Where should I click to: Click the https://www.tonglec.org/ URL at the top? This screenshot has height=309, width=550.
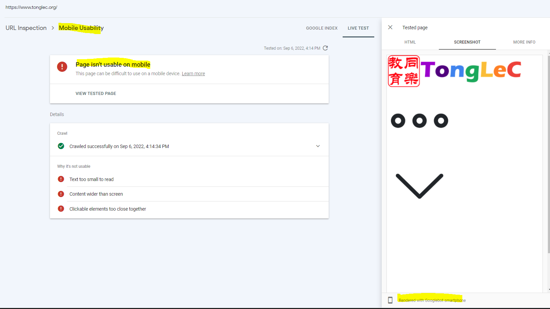click(31, 7)
